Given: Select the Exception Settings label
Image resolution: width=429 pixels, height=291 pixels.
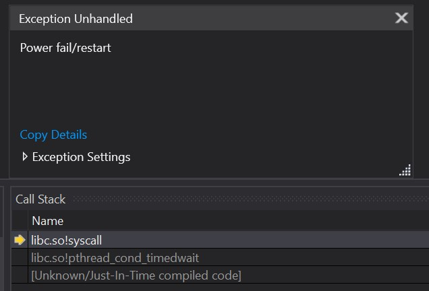Looking at the screenshot, I should (81, 157).
